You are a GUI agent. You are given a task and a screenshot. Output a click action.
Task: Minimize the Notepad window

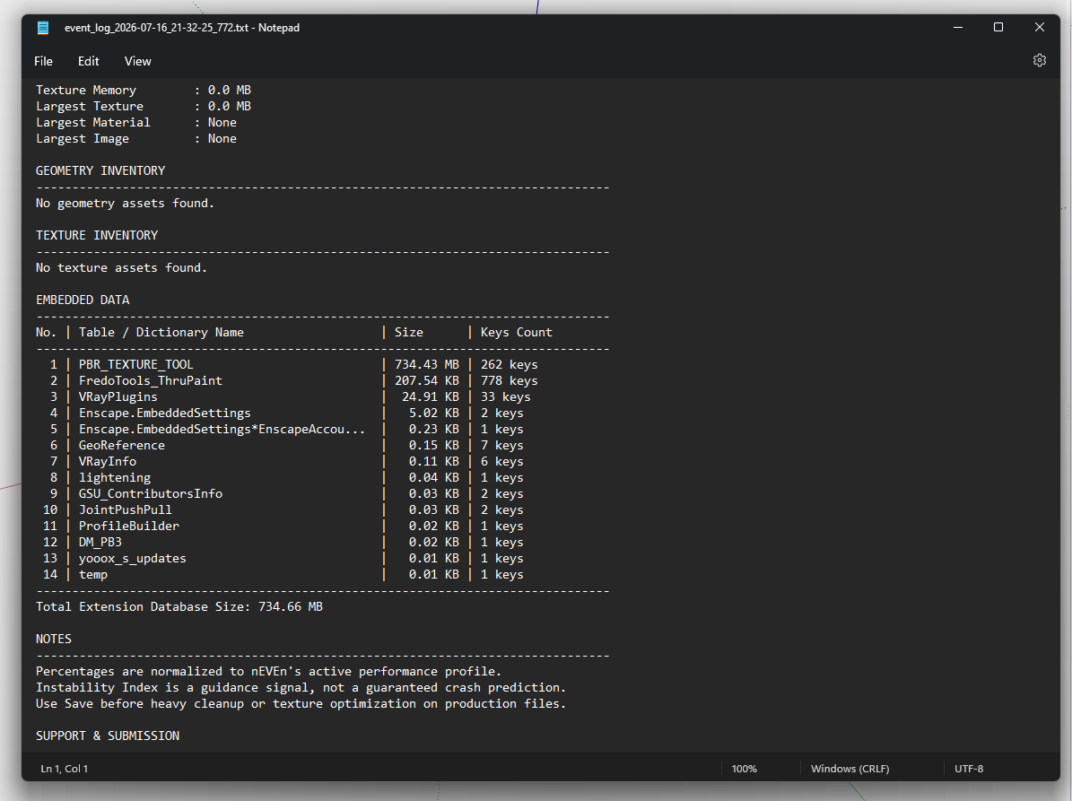coord(958,27)
